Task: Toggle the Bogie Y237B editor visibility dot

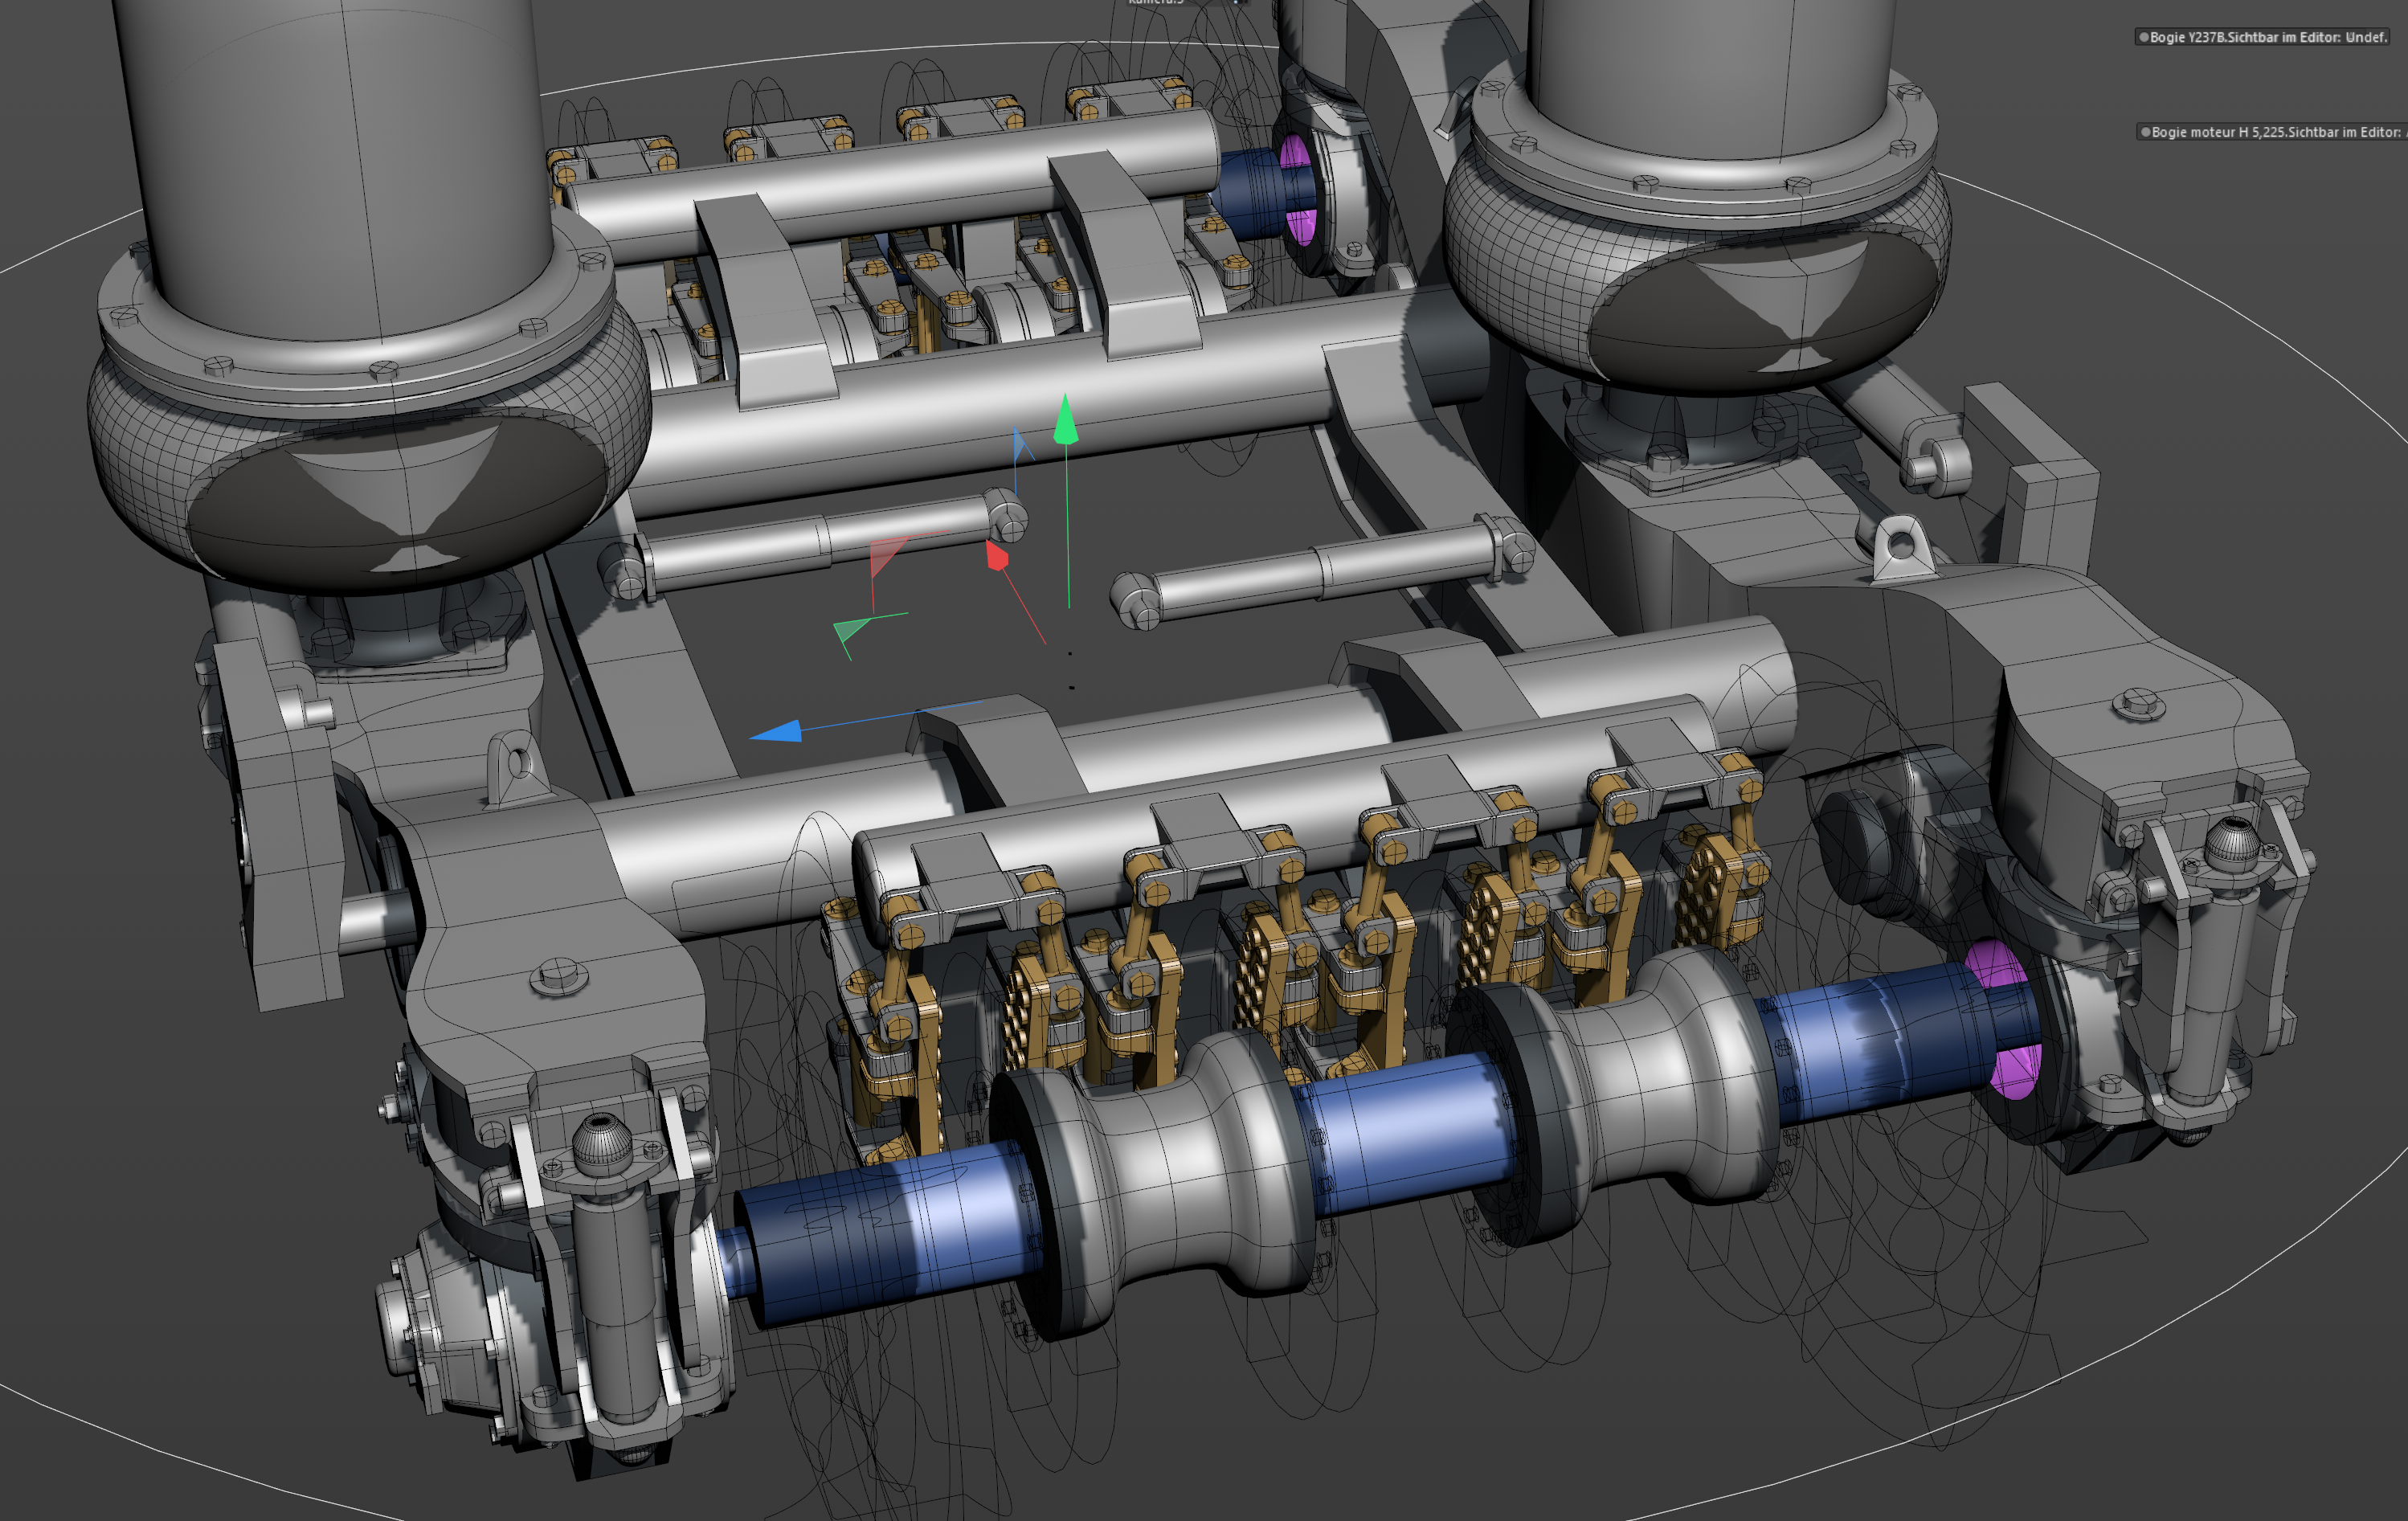Action: click(2143, 37)
